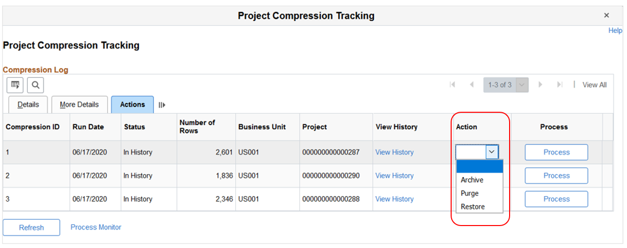
Task: Select Archive from the Action list
Action: click(472, 180)
